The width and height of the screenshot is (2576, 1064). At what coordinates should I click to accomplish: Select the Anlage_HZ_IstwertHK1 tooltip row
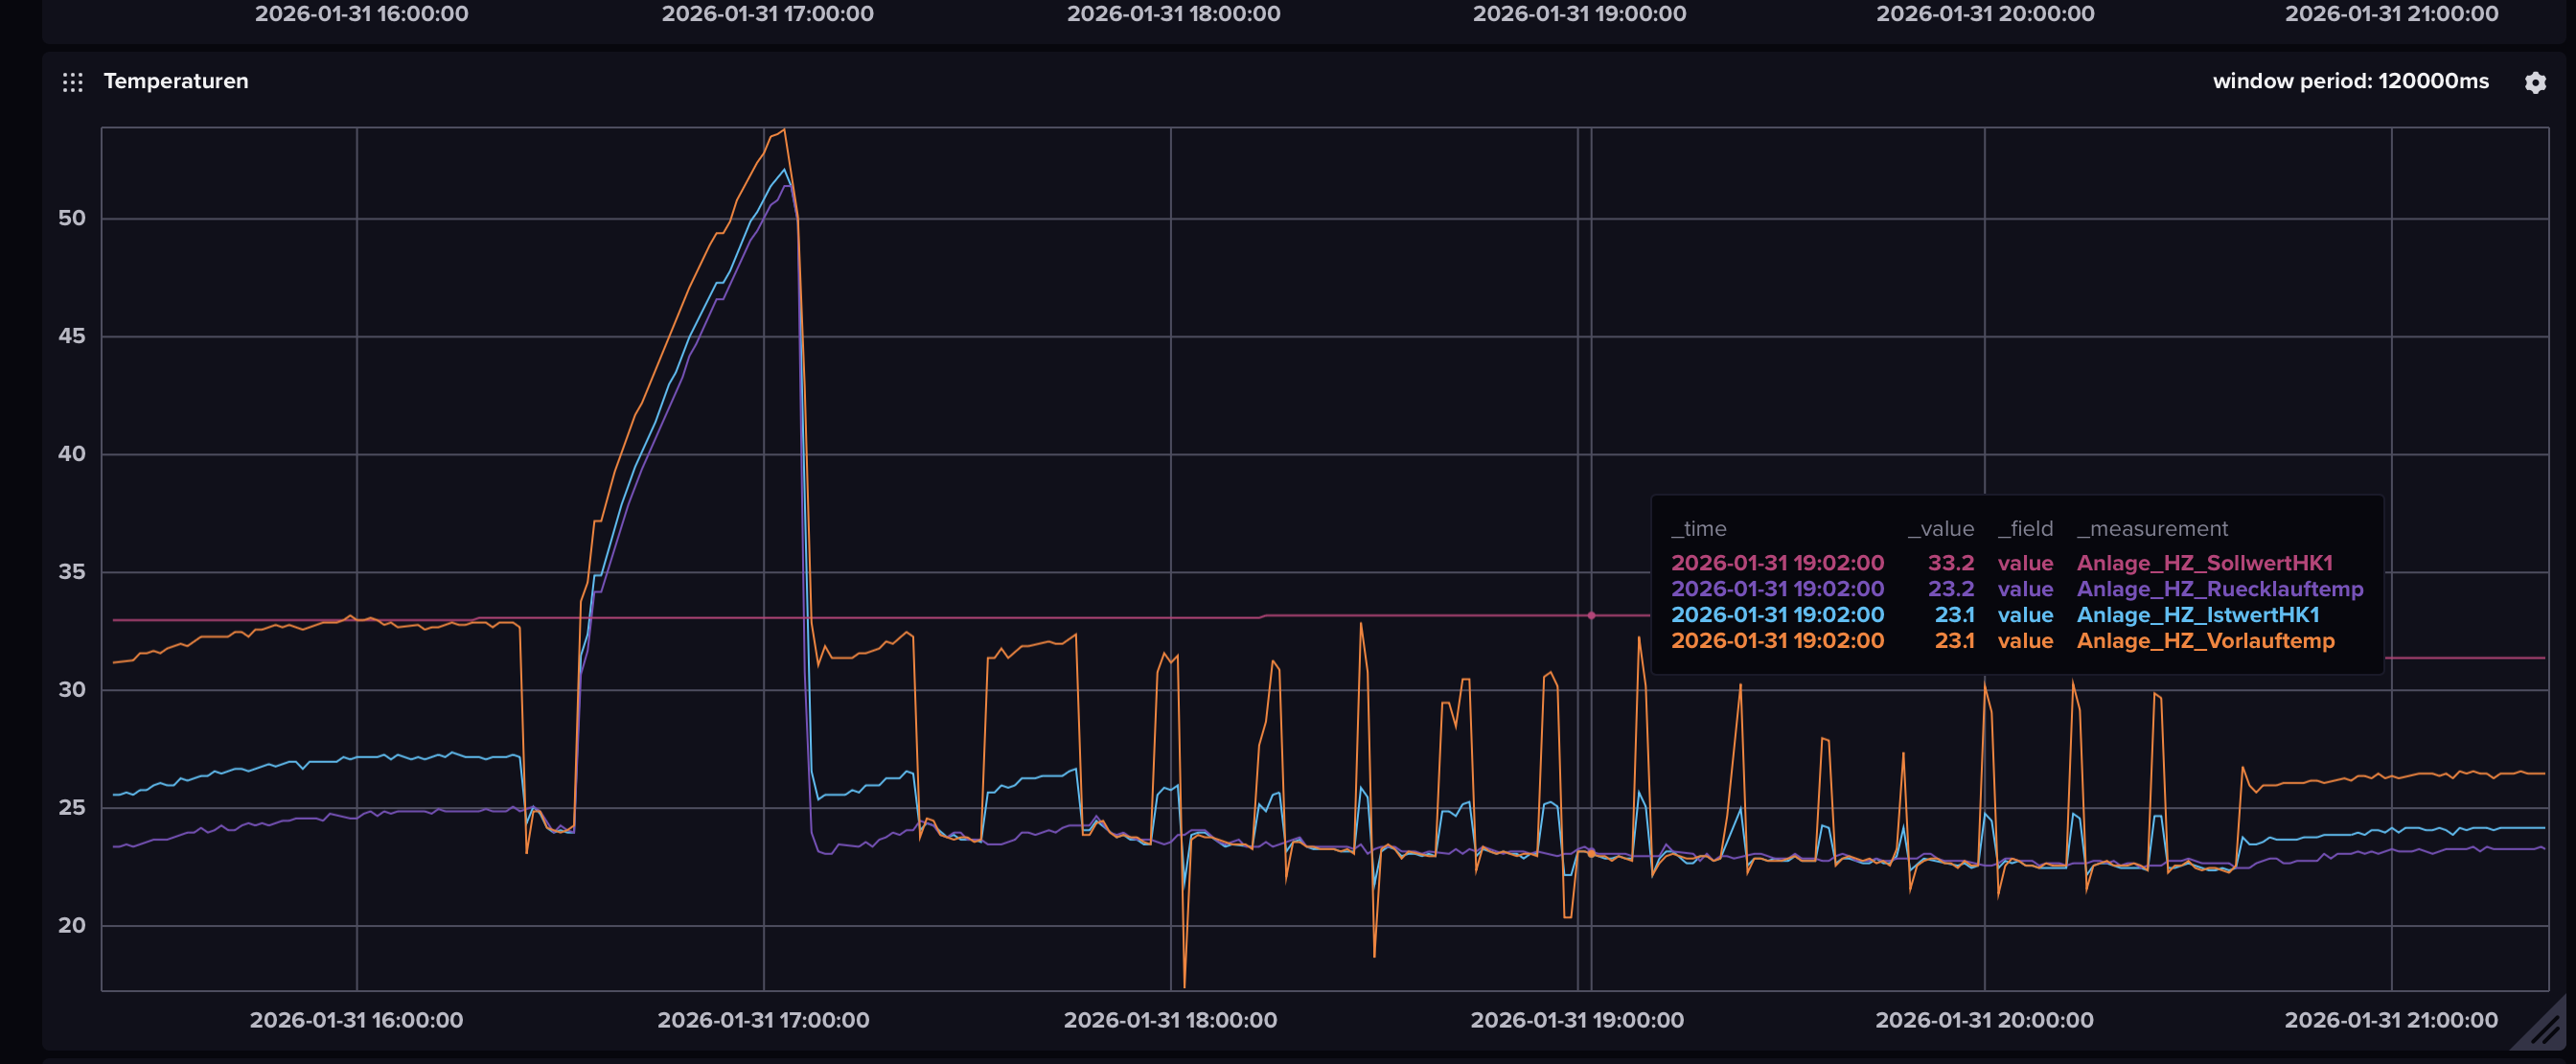[x=2197, y=615]
